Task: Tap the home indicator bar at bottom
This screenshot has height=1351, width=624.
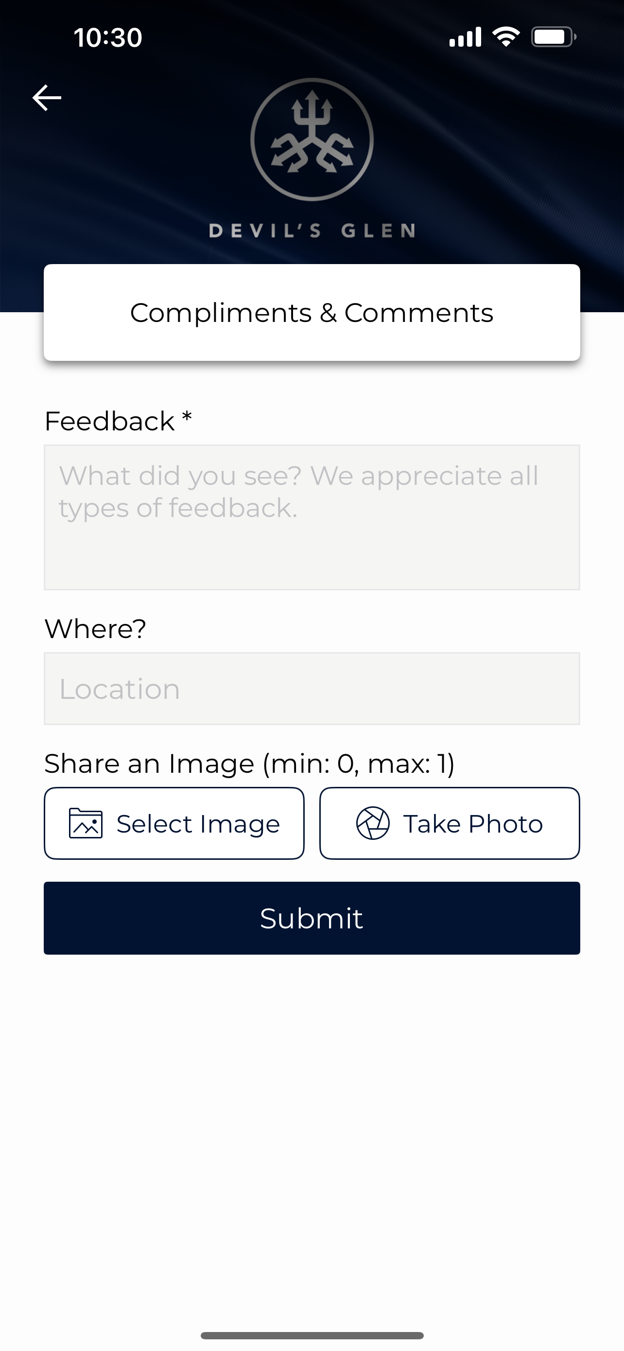Action: (x=312, y=1335)
